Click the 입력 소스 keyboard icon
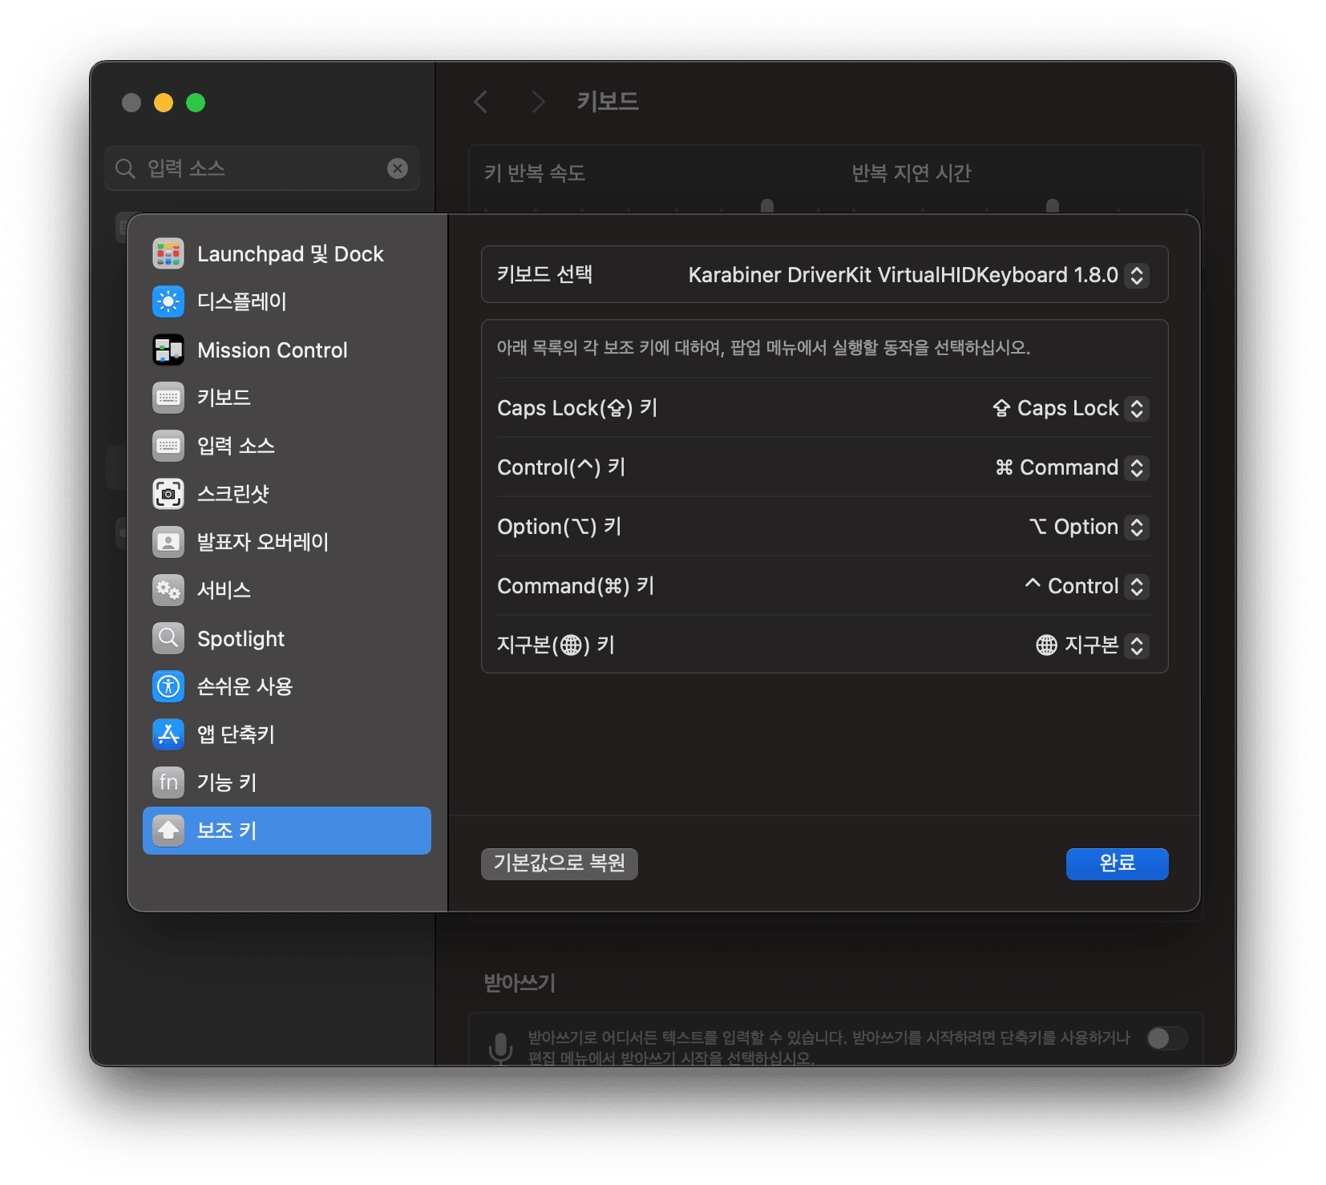The width and height of the screenshot is (1326, 1185). (168, 446)
